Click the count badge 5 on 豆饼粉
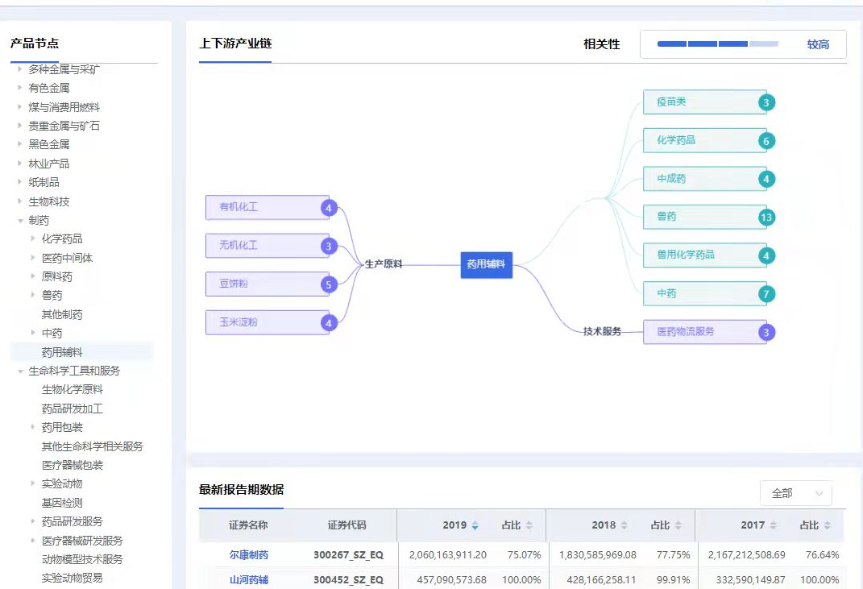The image size is (863, 589). [328, 284]
